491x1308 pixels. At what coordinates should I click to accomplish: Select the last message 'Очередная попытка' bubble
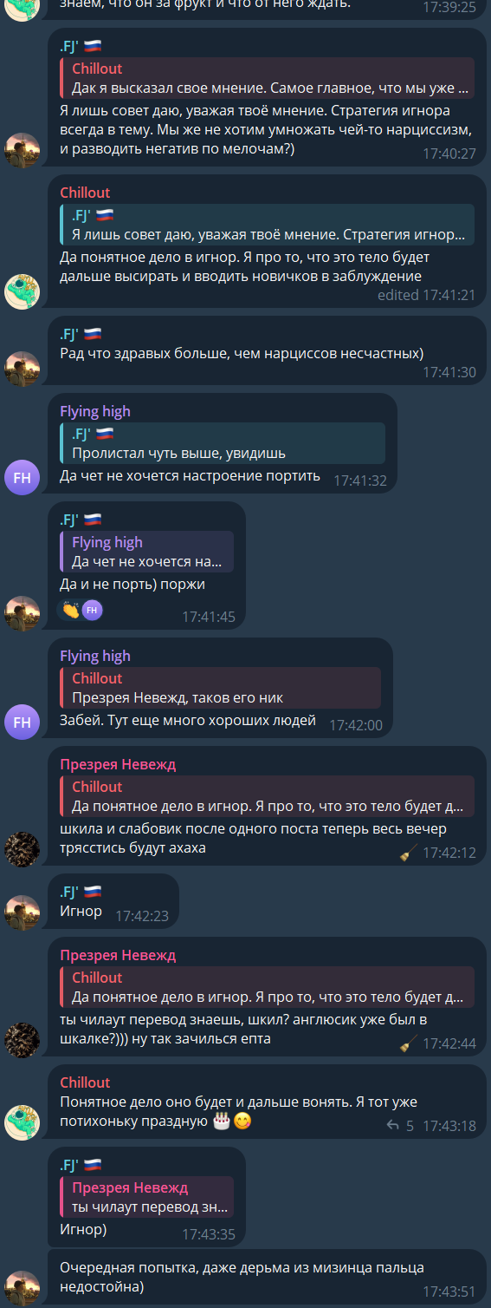tap(266, 1279)
